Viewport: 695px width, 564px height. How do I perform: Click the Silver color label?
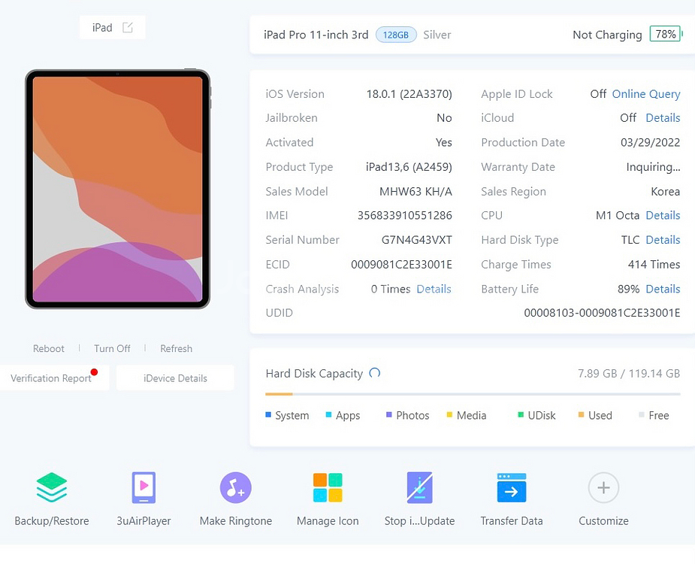[437, 35]
